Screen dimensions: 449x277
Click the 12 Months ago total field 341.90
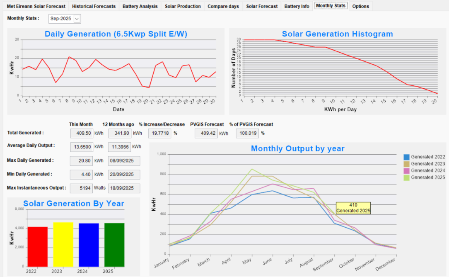click(x=120, y=134)
